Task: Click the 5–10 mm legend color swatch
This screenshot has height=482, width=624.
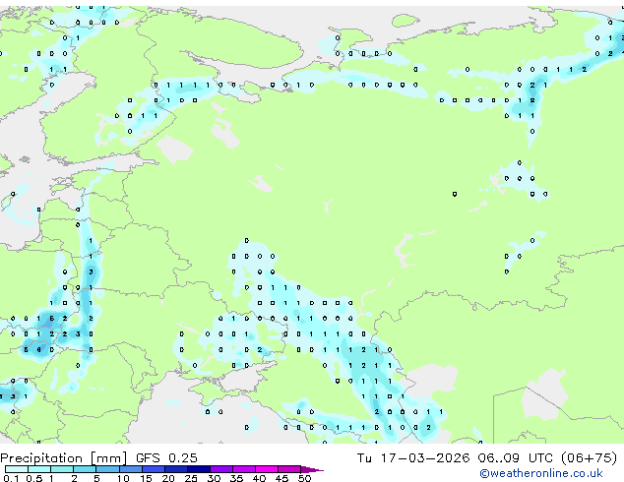Action: point(107,469)
